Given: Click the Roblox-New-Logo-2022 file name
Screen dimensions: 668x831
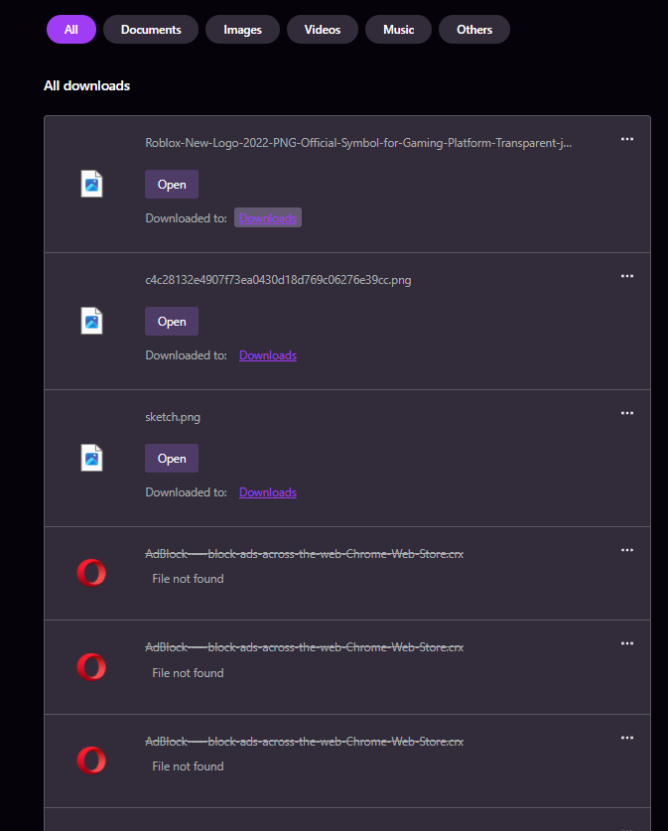Looking at the screenshot, I should [x=358, y=143].
